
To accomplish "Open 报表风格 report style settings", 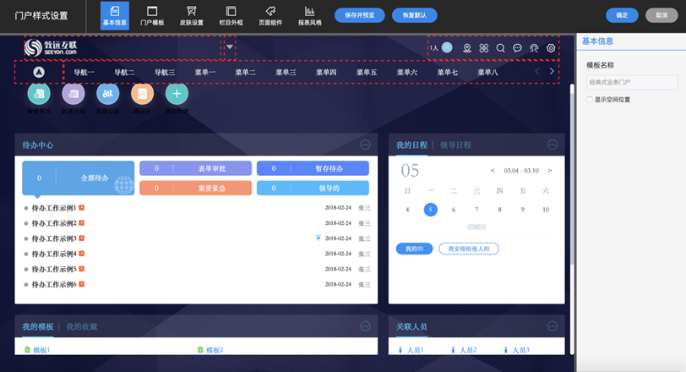I will (x=309, y=15).
